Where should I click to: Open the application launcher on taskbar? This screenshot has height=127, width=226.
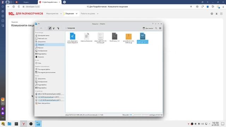[3, 124]
